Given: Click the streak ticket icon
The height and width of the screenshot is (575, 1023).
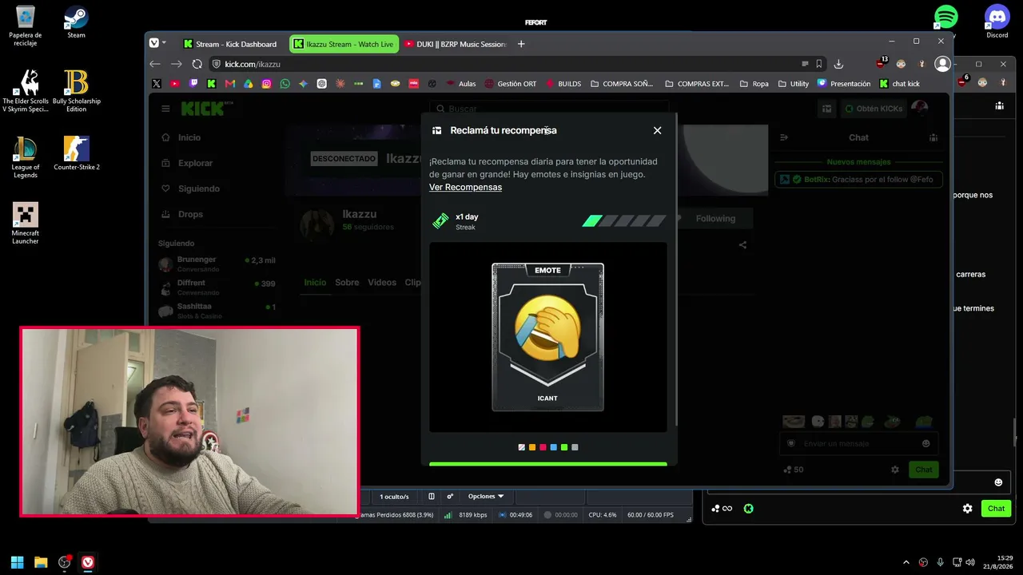Looking at the screenshot, I should click(x=440, y=221).
